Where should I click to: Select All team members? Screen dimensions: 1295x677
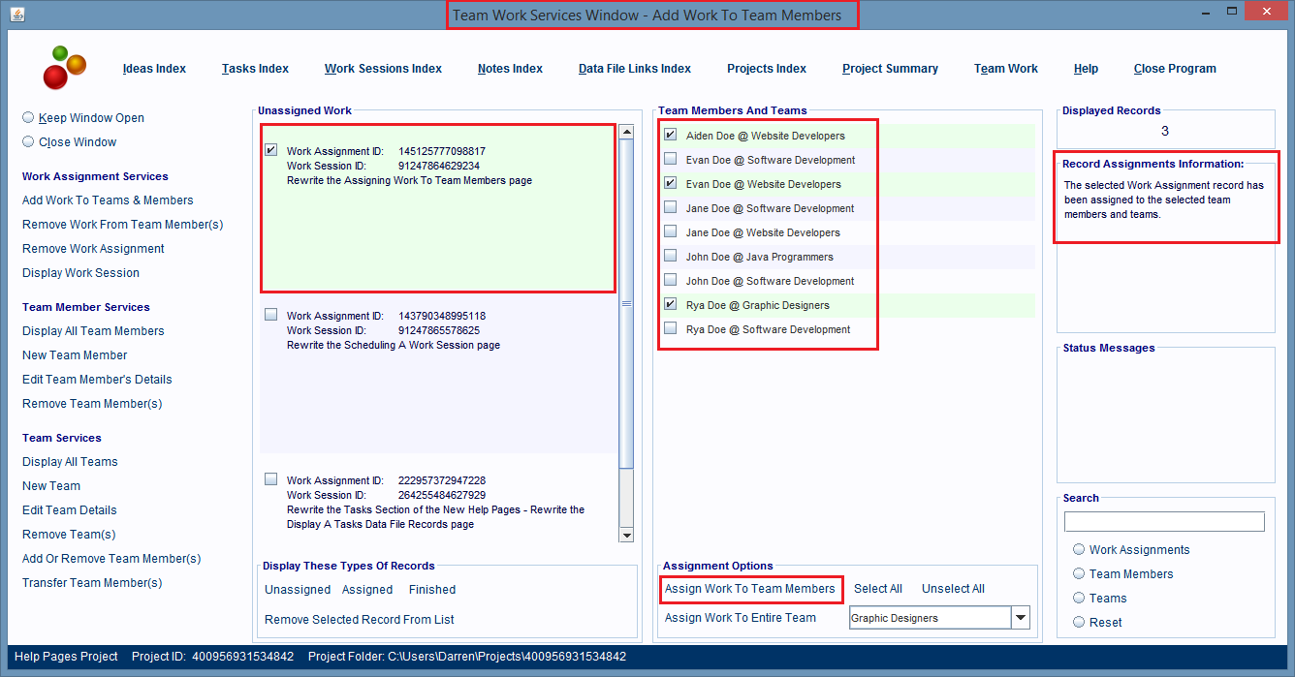pos(878,588)
